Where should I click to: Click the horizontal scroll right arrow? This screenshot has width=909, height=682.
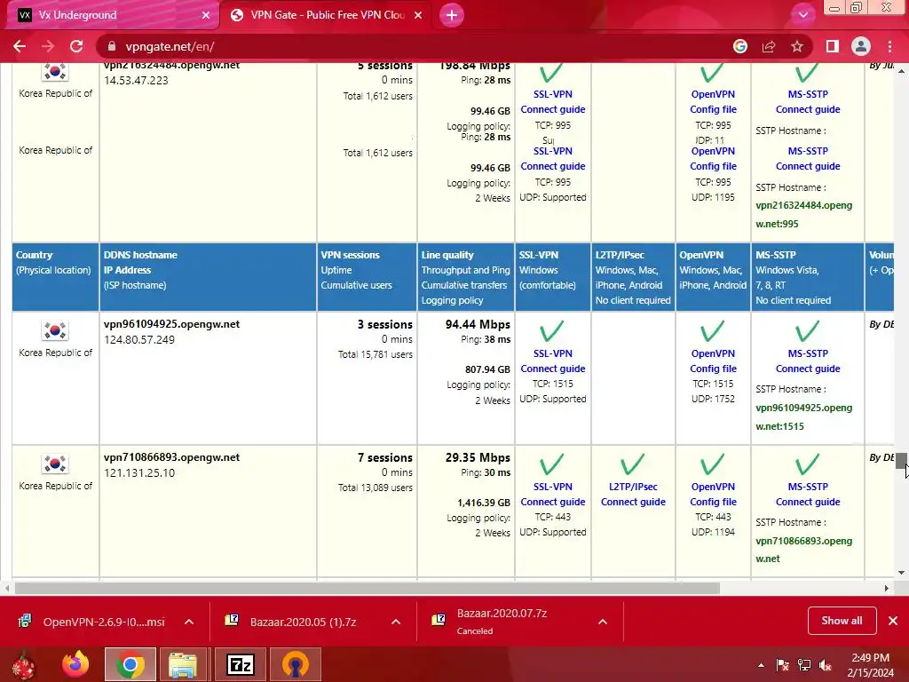(x=887, y=588)
